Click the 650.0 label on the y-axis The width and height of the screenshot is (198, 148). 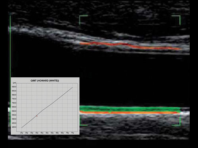pos(14,107)
